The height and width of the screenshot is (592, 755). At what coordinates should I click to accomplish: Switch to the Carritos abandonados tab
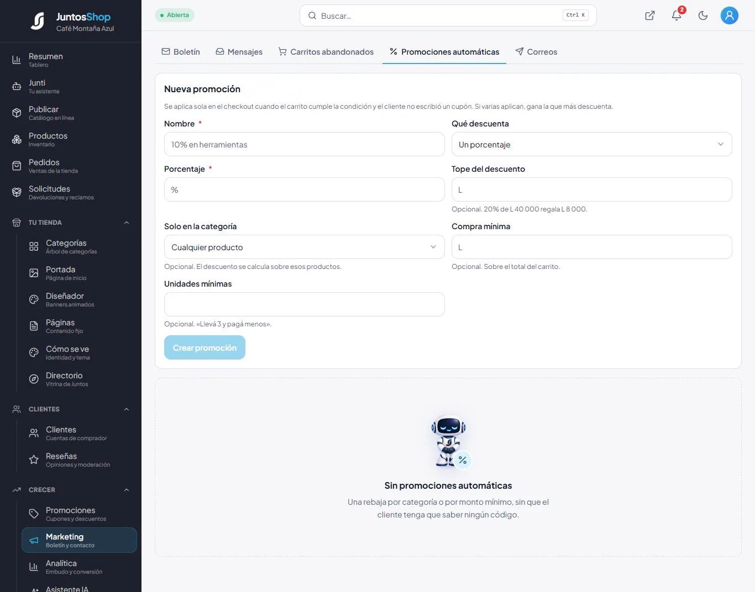326,52
